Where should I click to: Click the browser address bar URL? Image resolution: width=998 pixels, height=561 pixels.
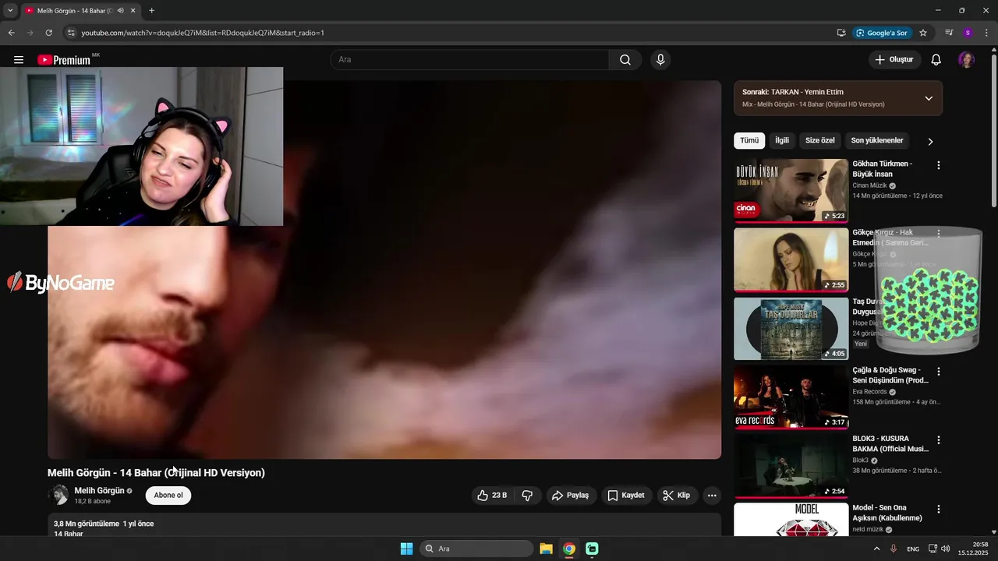(x=203, y=33)
